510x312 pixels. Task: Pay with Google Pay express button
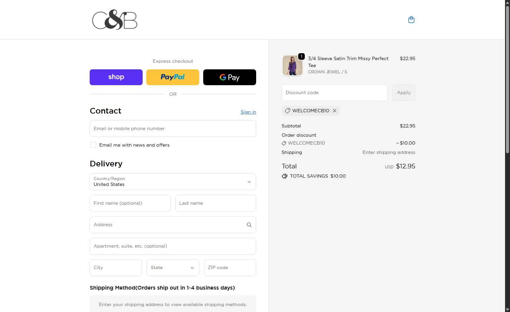point(230,77)
